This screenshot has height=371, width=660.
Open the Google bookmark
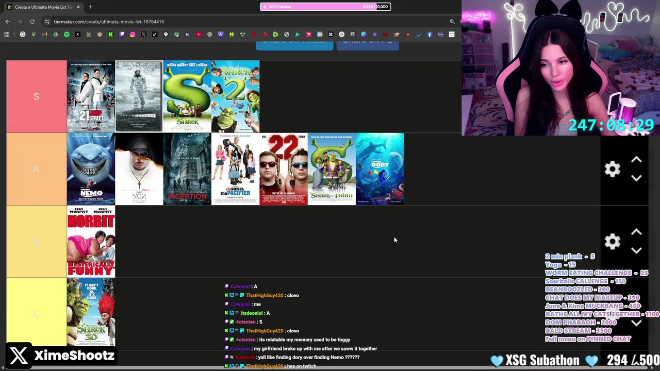pyautogui.click(x=23, y=35)
